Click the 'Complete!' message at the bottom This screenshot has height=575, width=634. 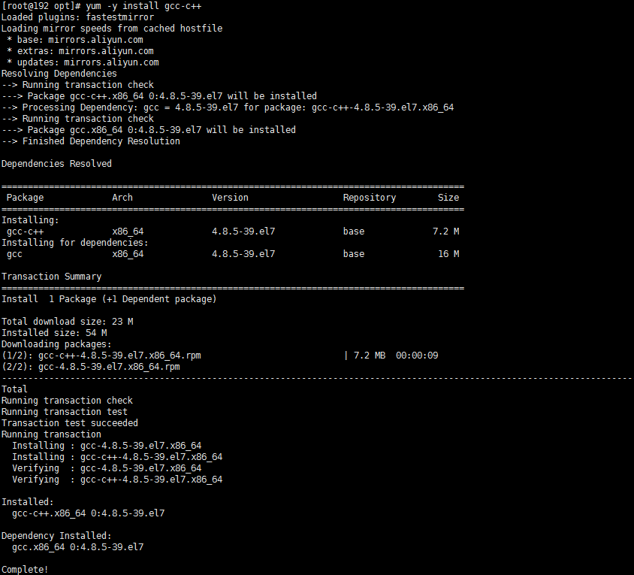point(25,569)
